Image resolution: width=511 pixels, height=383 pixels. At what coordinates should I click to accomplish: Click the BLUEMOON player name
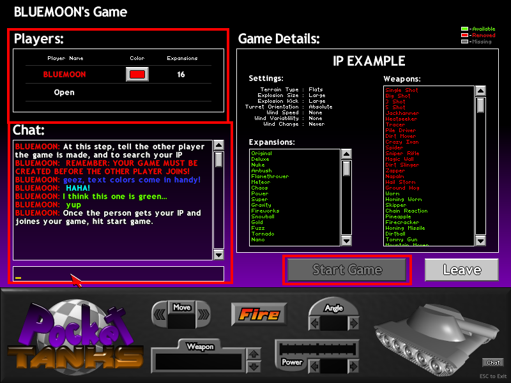[65, 75]
